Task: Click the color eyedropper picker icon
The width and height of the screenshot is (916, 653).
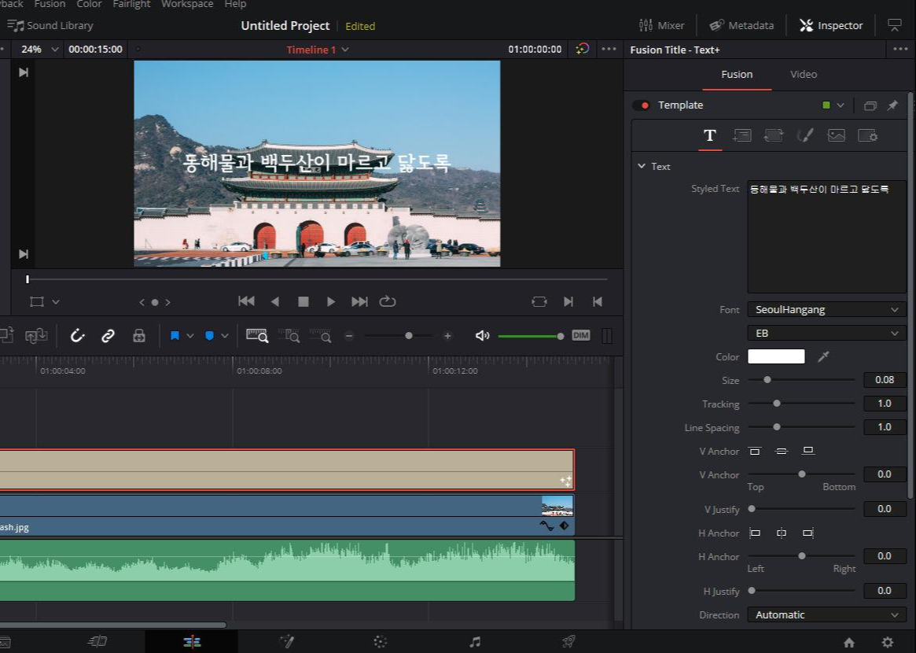Action: 823,357
